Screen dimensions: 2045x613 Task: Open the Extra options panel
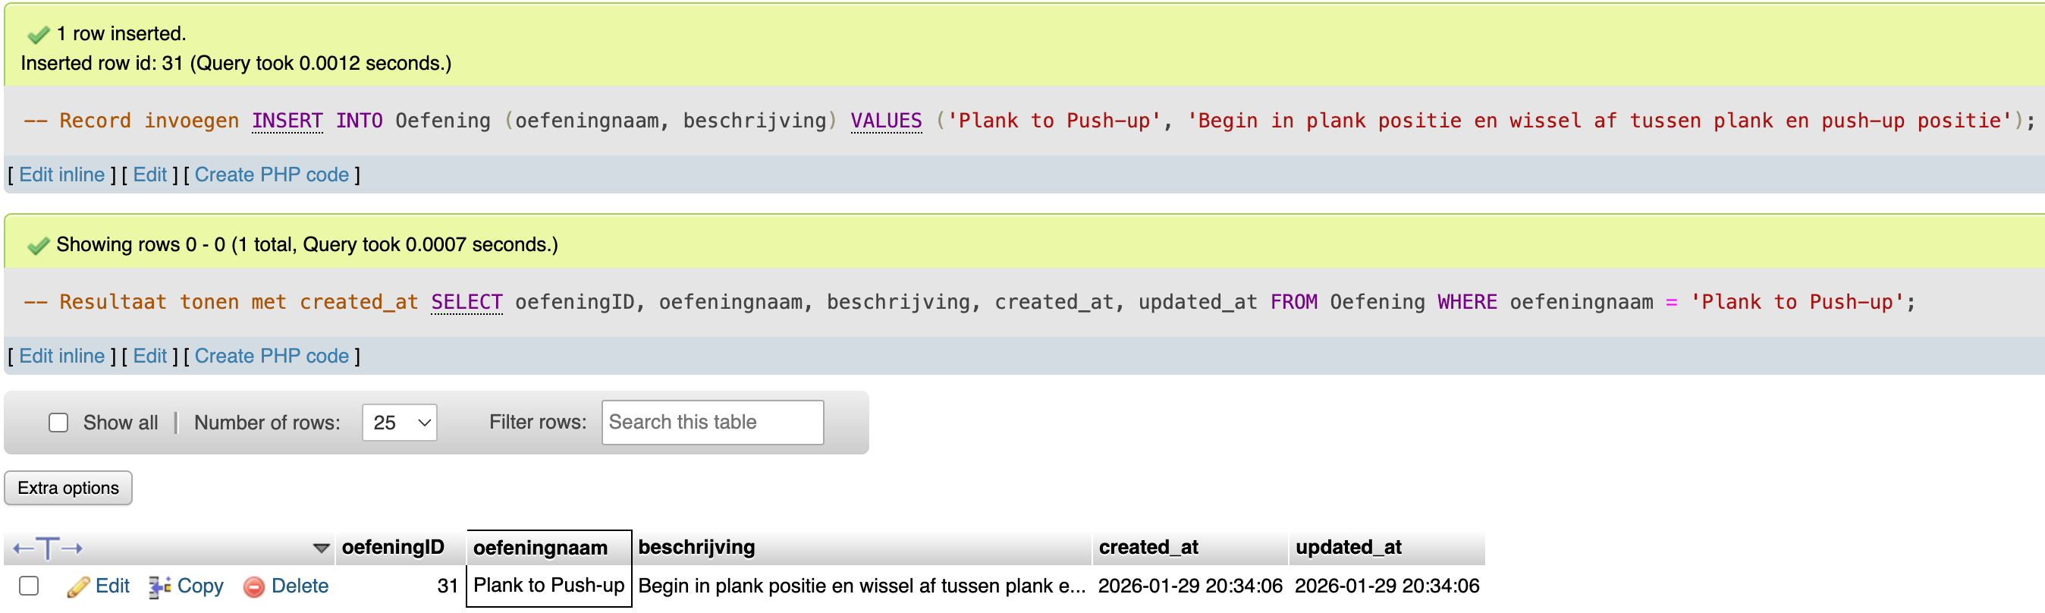point(68,488)
